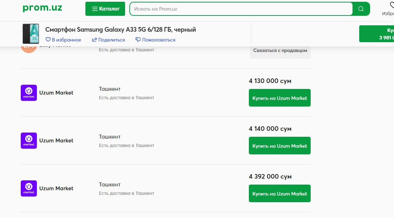The height and width of the screenshot is (218, 394).
Task: Click the prom.uz logo
Action: (x=42, y=8)
